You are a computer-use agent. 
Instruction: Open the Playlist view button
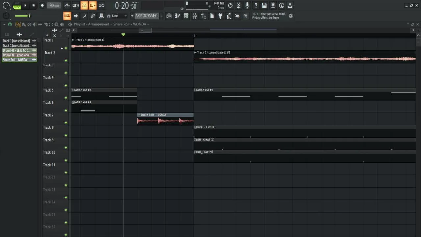pyautogui.click(x=169, y=16)
